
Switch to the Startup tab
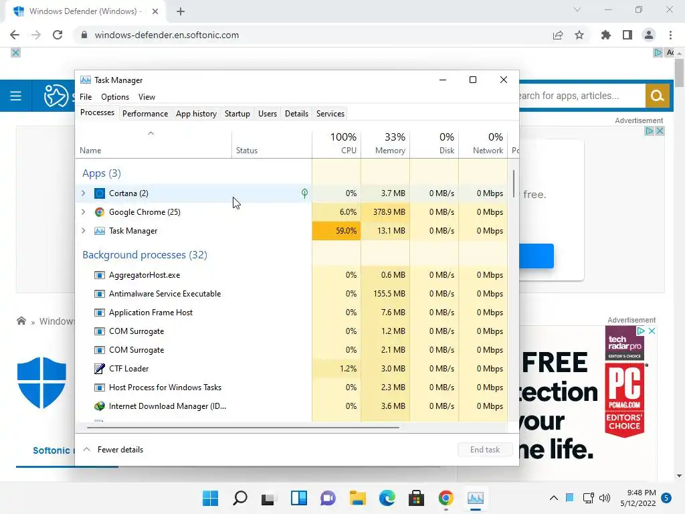click(x=237, y=114)
